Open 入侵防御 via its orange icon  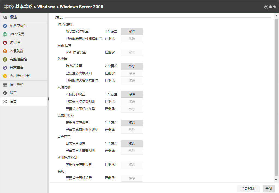tap(5, 51)
